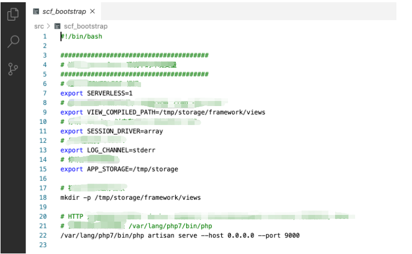This screenshot has width=412, height=254.
Task: Open the scf_bootstrap breadcrumb dropdown
Action: (x=86, y=26)
